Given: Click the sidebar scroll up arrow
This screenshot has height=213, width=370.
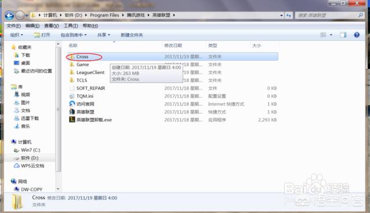Looking at the screenshot, I should 58,44.
